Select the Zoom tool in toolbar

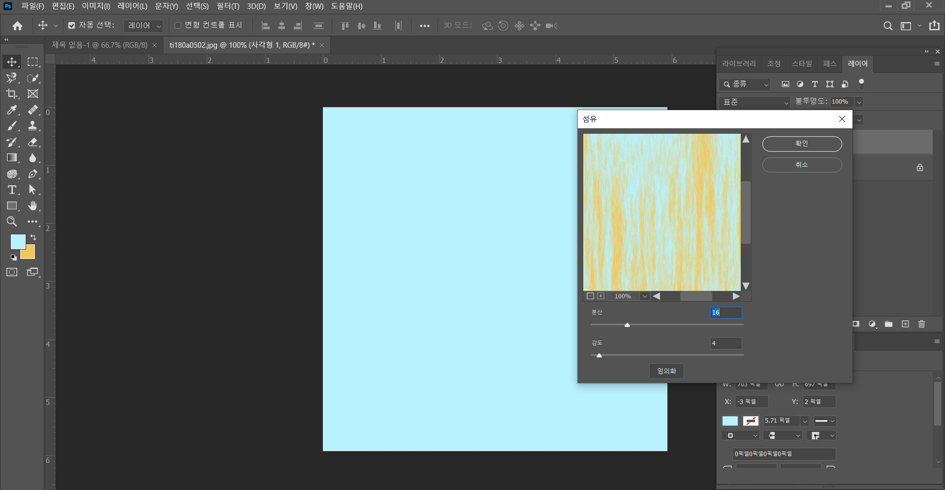12,222
